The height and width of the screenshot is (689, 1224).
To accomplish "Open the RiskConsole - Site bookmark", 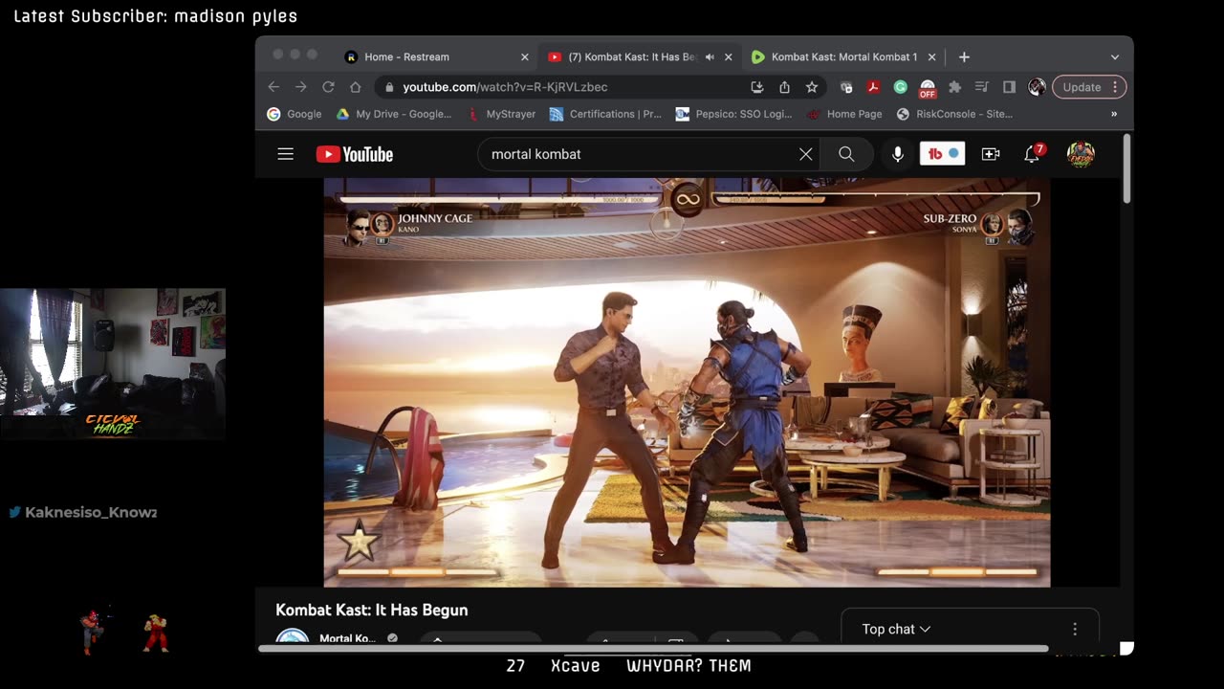I will click(x=954, y=114).
